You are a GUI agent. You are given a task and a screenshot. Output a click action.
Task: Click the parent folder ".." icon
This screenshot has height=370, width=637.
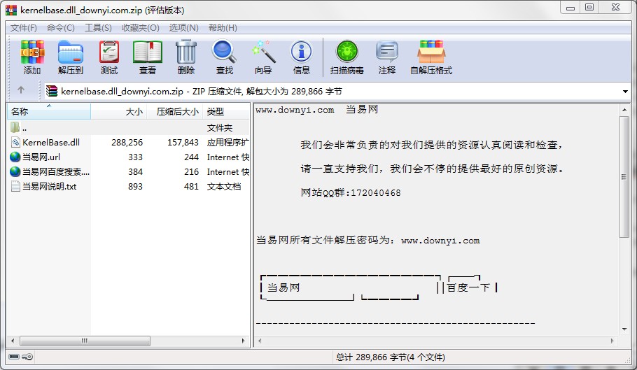[15, 127]
